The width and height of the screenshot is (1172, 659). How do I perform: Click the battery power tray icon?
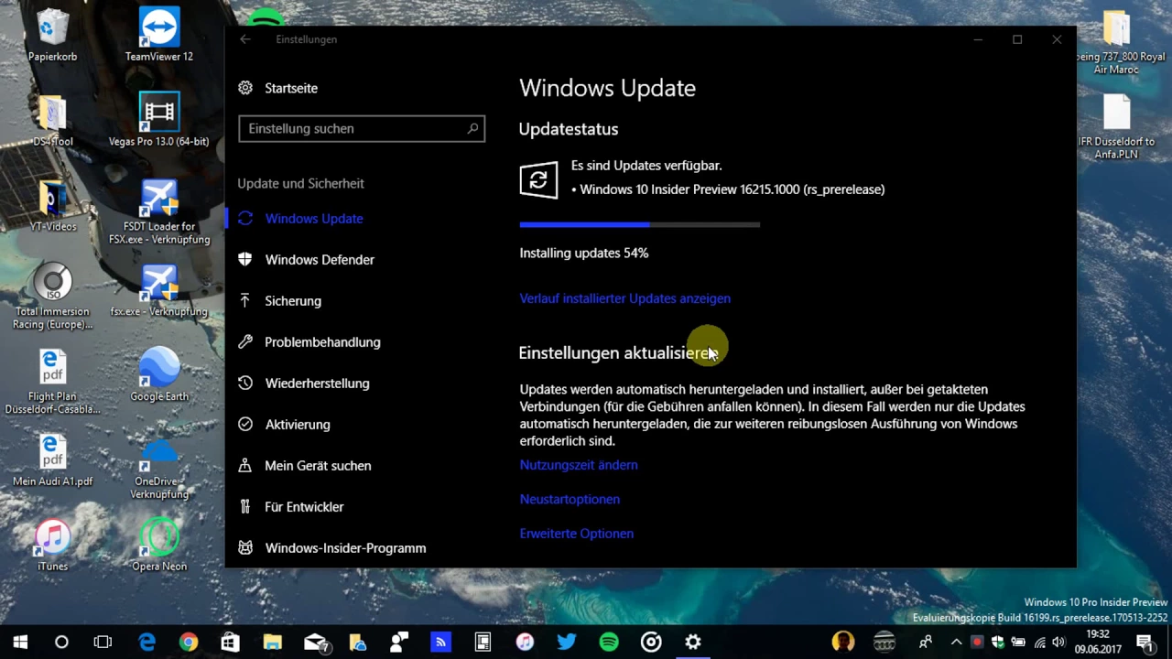click(1018, 642)
